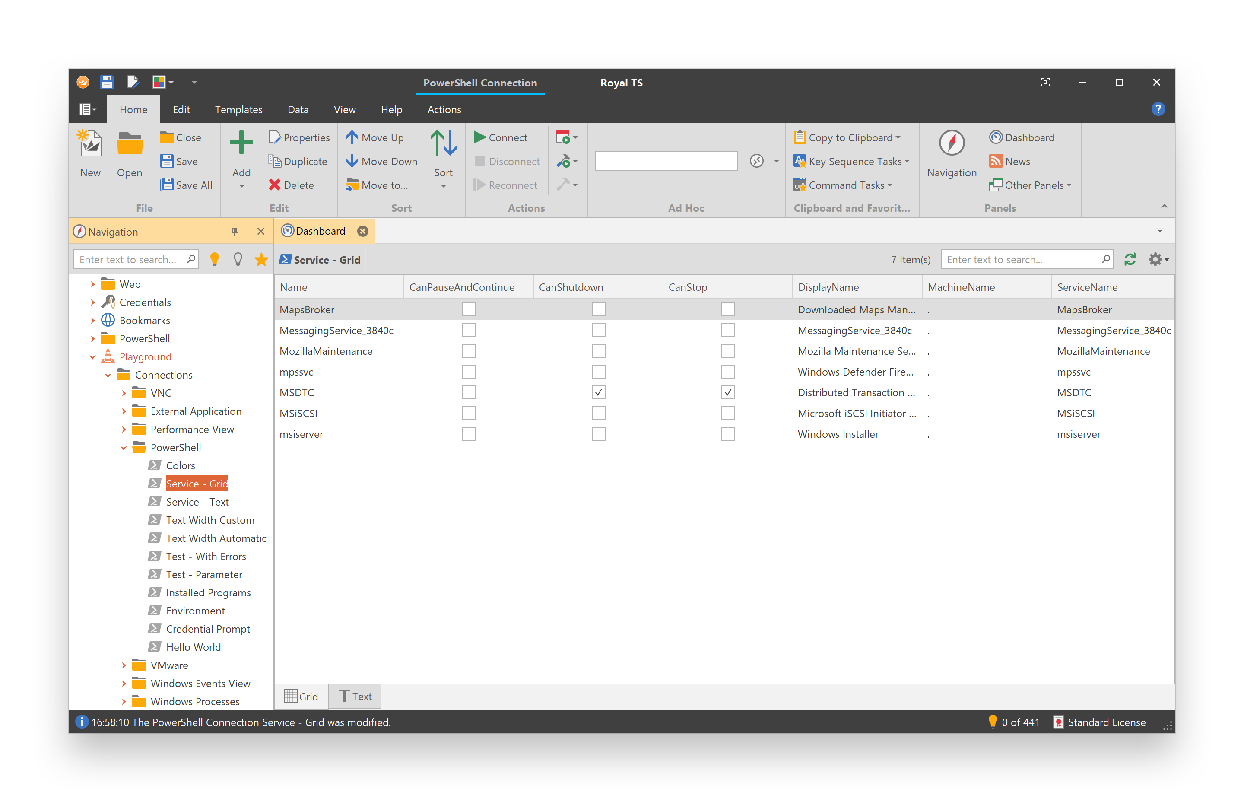This screenshot has height=802, width=1244.
Task: Click the Ad Hoc input field
Action: (666, 161)
